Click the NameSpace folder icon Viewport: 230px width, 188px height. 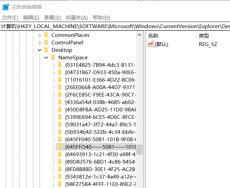53,58
